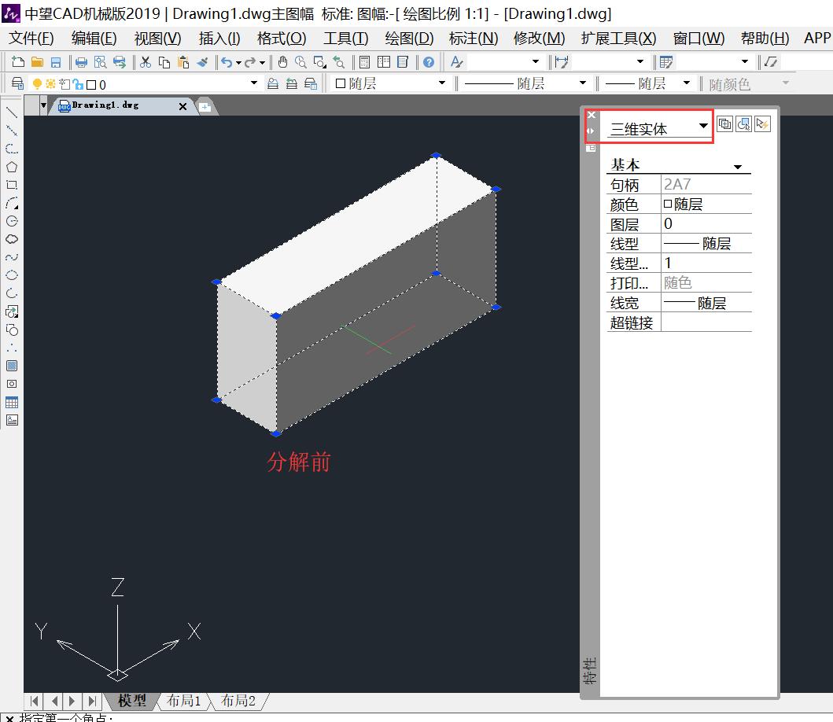
Task: Click the Pan tool on top toolbar
Action: [x=282, y=61]
